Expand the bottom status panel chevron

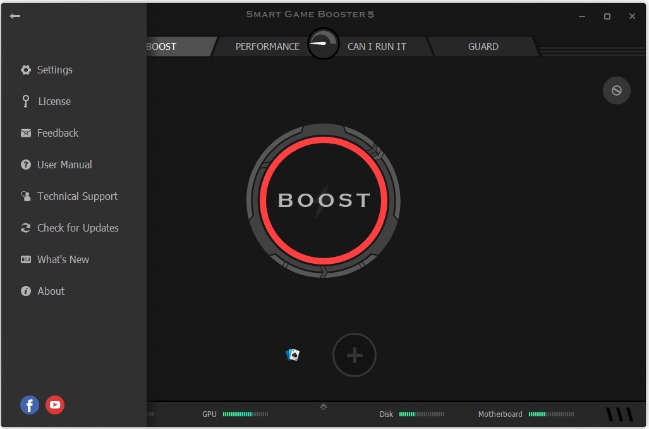323,407
